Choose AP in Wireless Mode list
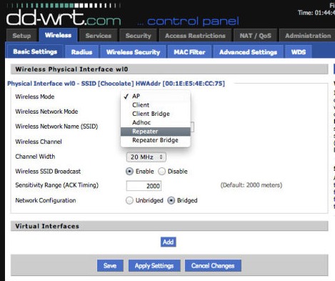Screen dimensions: 335x281 (156, 96)
